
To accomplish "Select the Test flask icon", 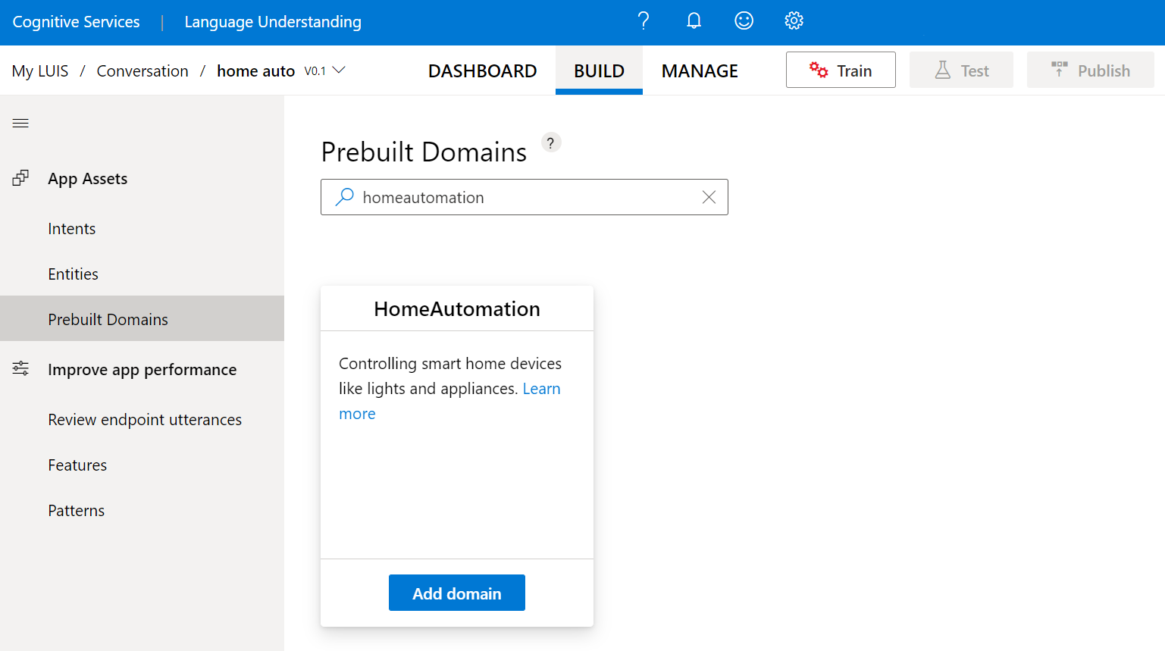I will pos(940,70).
